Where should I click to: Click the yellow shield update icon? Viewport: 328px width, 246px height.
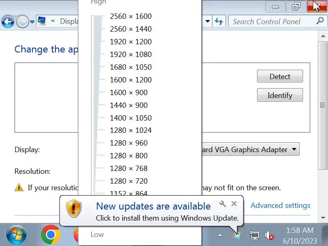74,208
